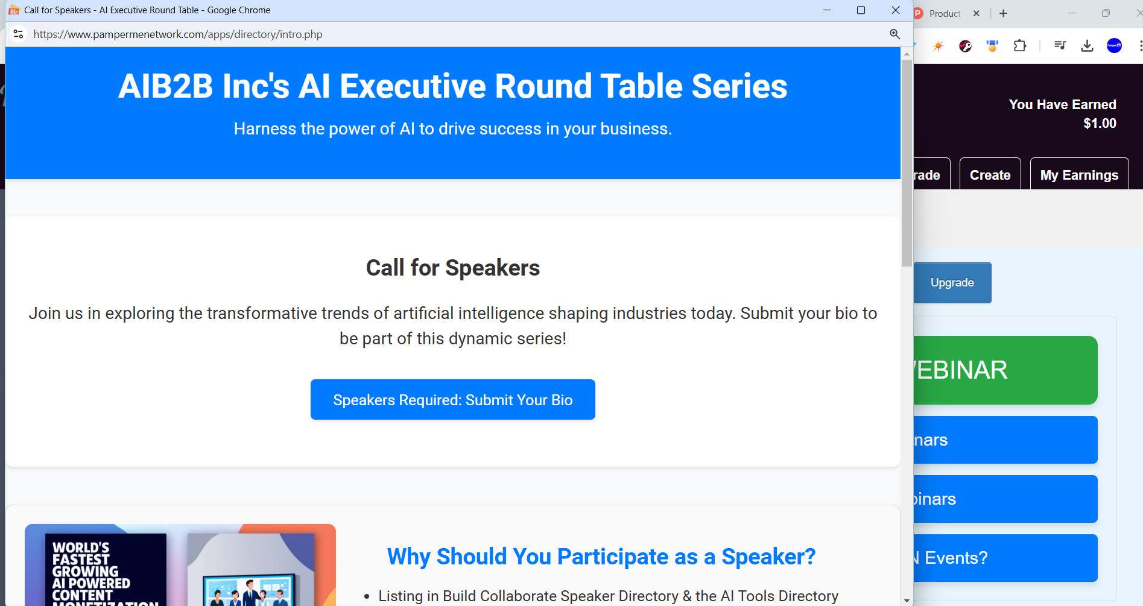Open site information icon beside the URL
Image resolution: width=1143 pixels, height=606 pixels.
coord(18,34)
